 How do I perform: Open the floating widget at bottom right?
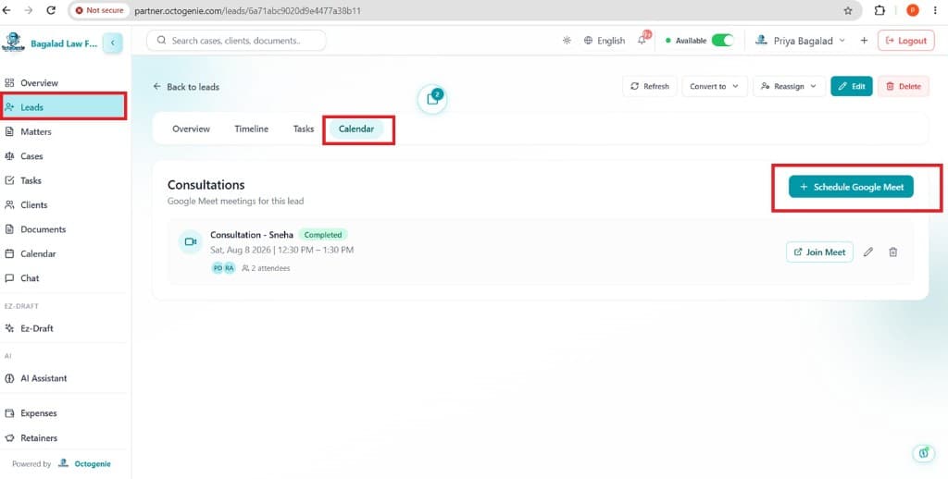click(923, 453)
